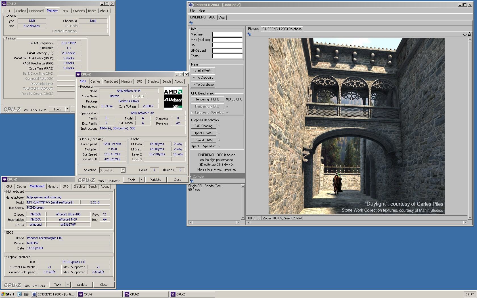Click into the Tester input field

pyautogui.click(x=227, y=56)
